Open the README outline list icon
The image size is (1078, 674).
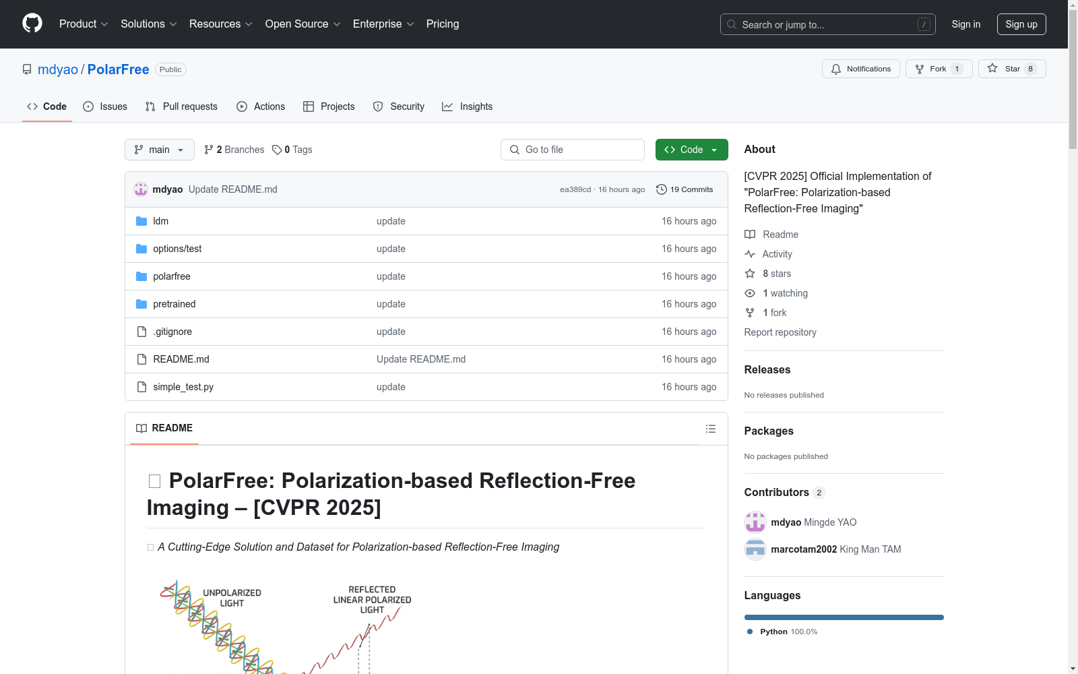pos(710,429)
